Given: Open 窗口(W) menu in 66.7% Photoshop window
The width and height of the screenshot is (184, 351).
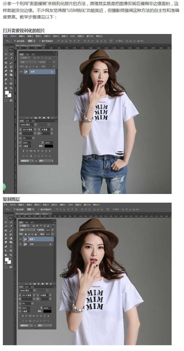Looking at the screenshot, I should click(87, 205).
